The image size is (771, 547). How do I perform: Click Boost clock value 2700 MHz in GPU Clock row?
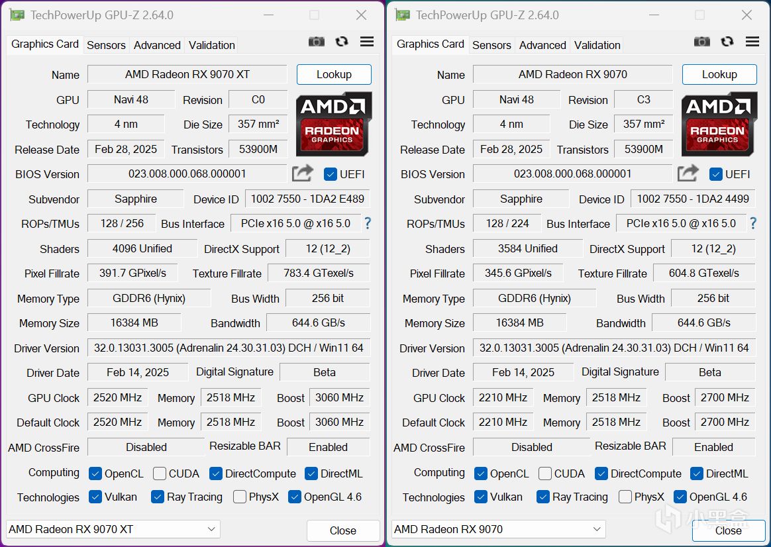(x=725, y=397)
